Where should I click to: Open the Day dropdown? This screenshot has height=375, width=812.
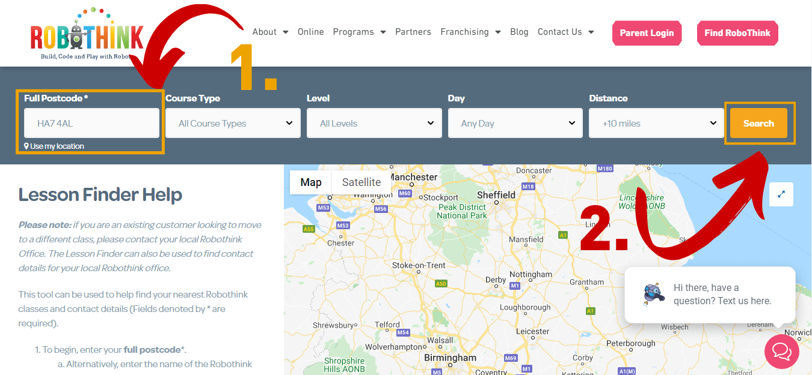[515, 123]
